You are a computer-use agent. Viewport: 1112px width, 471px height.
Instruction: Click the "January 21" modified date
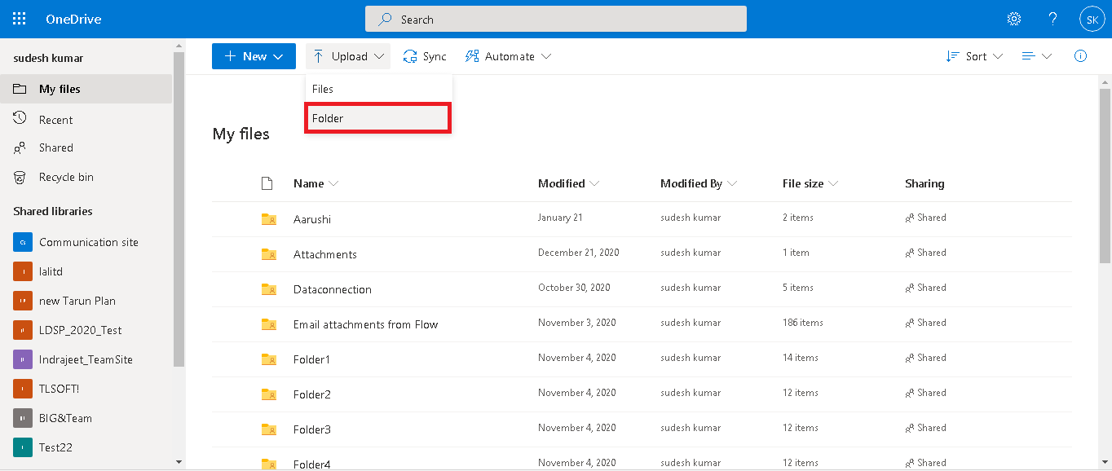coord(560,218)
